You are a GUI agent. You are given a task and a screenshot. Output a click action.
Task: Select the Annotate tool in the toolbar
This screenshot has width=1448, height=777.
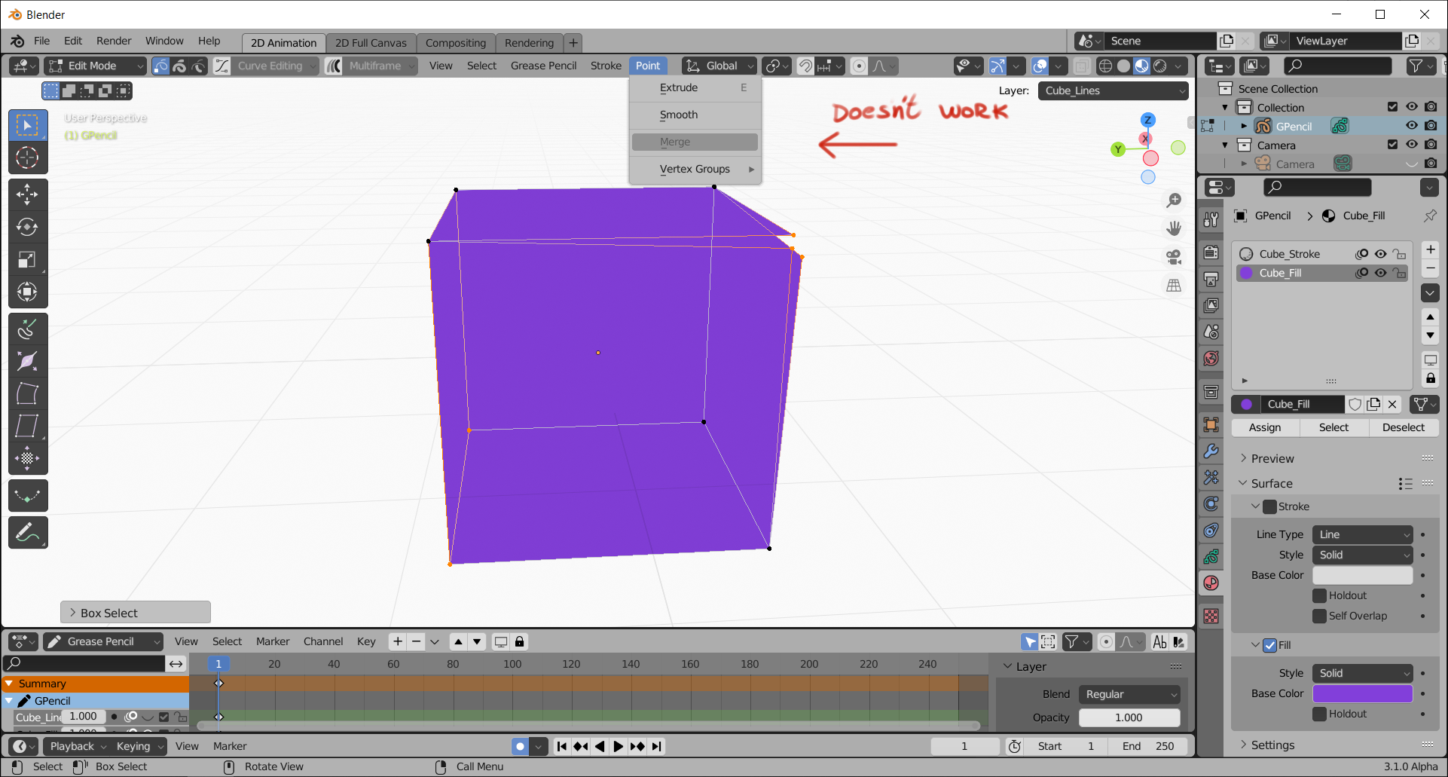pos(27,532)
